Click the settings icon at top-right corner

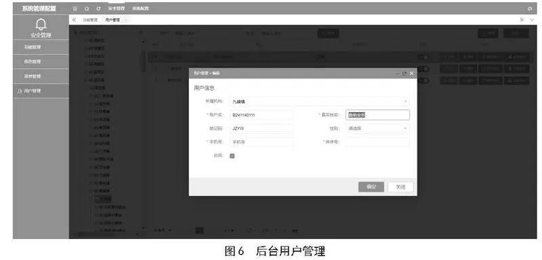coord(530,9)
